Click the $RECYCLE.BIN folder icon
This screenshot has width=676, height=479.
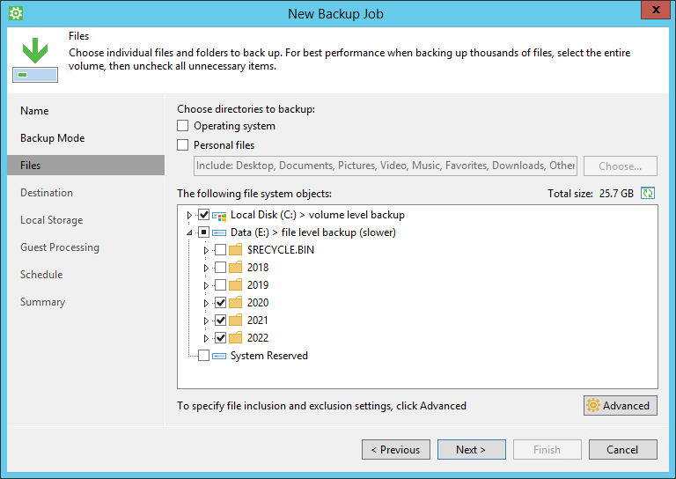(x=235, y=250)
